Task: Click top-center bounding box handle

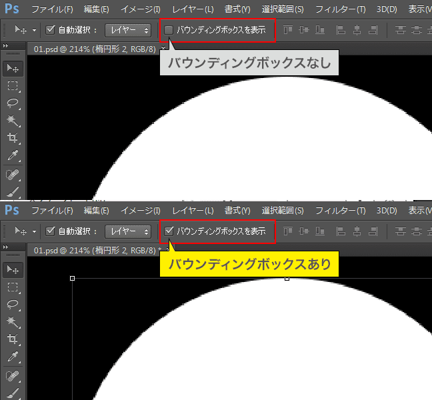Action: 287,279
